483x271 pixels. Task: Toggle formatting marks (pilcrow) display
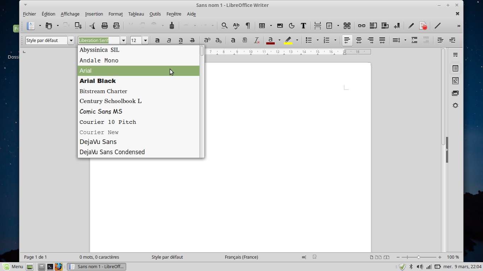coord(248,26)
